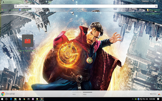Open the Windows Start menu
The height and width of the screenshot is (101, 162).
tap(2, 99)
